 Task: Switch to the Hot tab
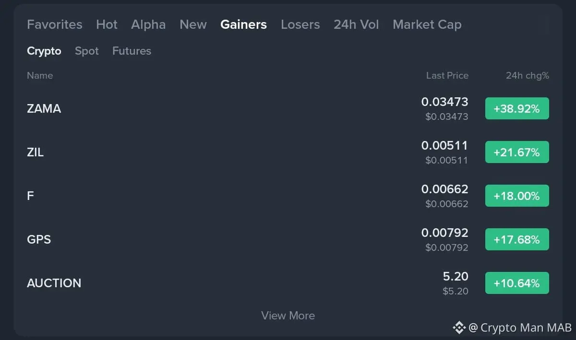point(107,24)
